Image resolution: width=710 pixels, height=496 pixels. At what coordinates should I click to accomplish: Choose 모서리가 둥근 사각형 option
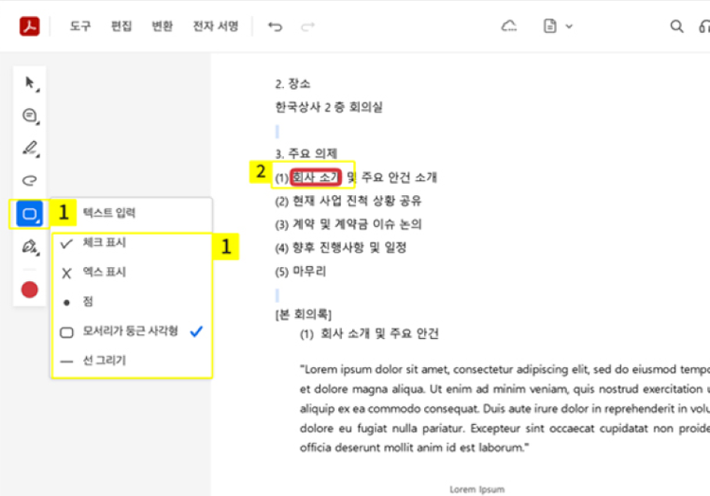(132, 331)
